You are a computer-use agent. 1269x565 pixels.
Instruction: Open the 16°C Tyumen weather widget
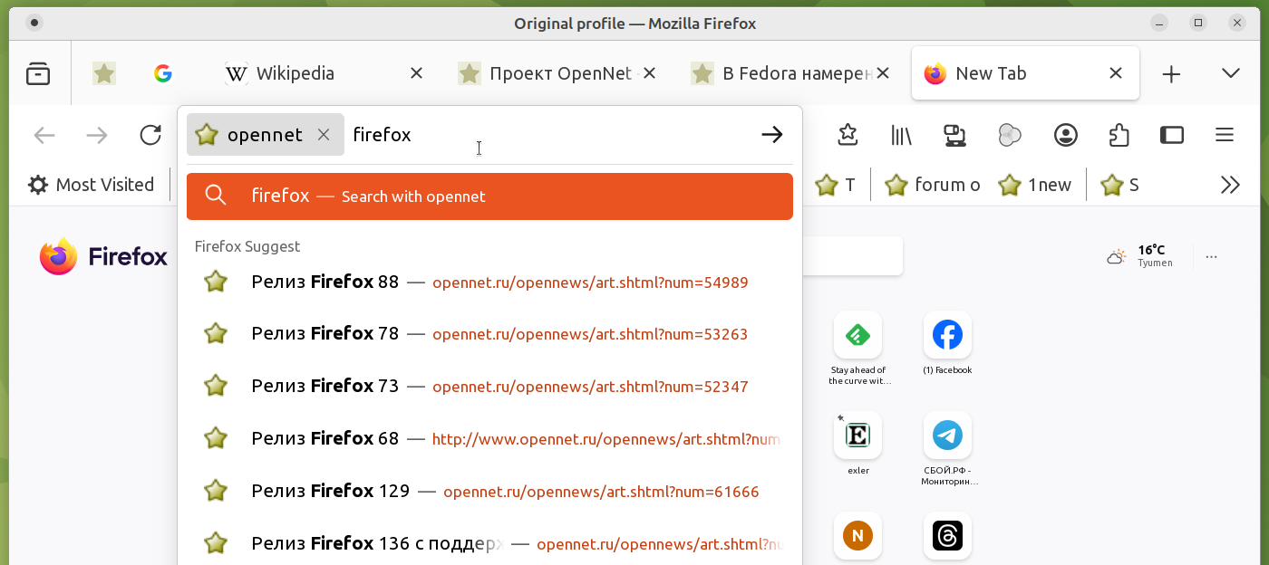[1140, 256]
